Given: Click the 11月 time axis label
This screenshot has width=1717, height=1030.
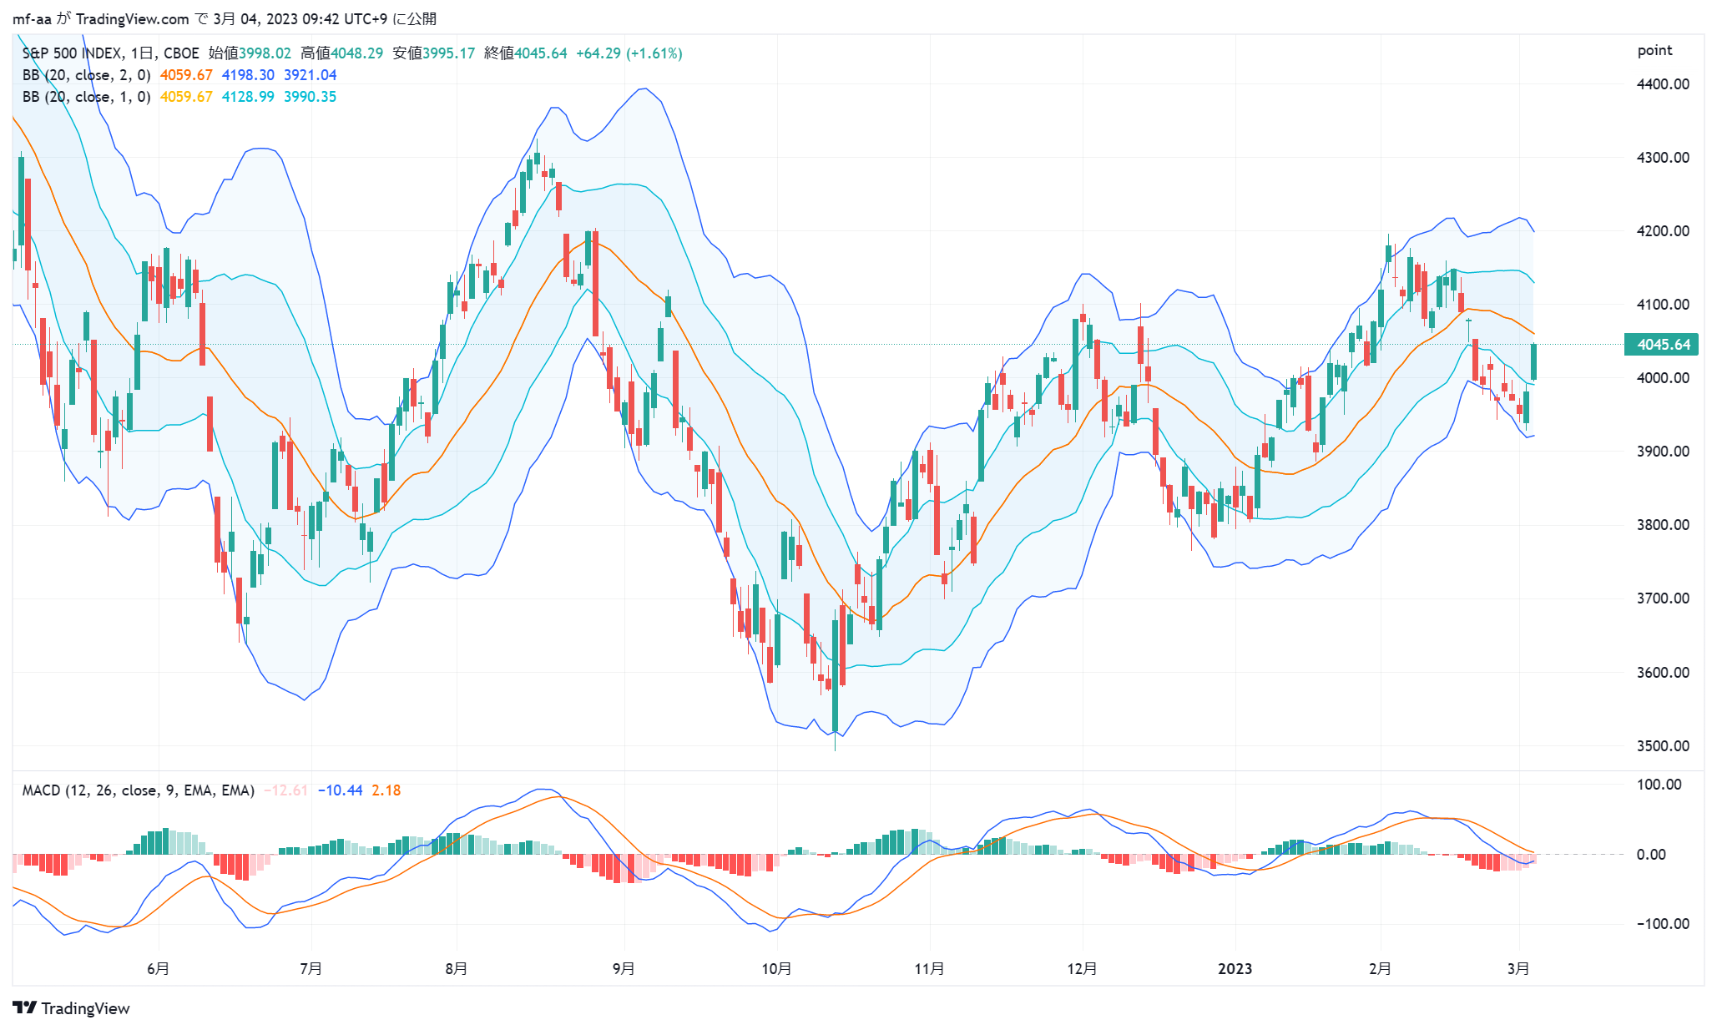Looking at the screenshot, I should (x=929, y=969).
